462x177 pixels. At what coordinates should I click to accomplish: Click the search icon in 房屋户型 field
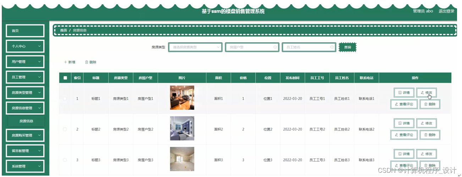pyautogui.click(x=275, y=47)
